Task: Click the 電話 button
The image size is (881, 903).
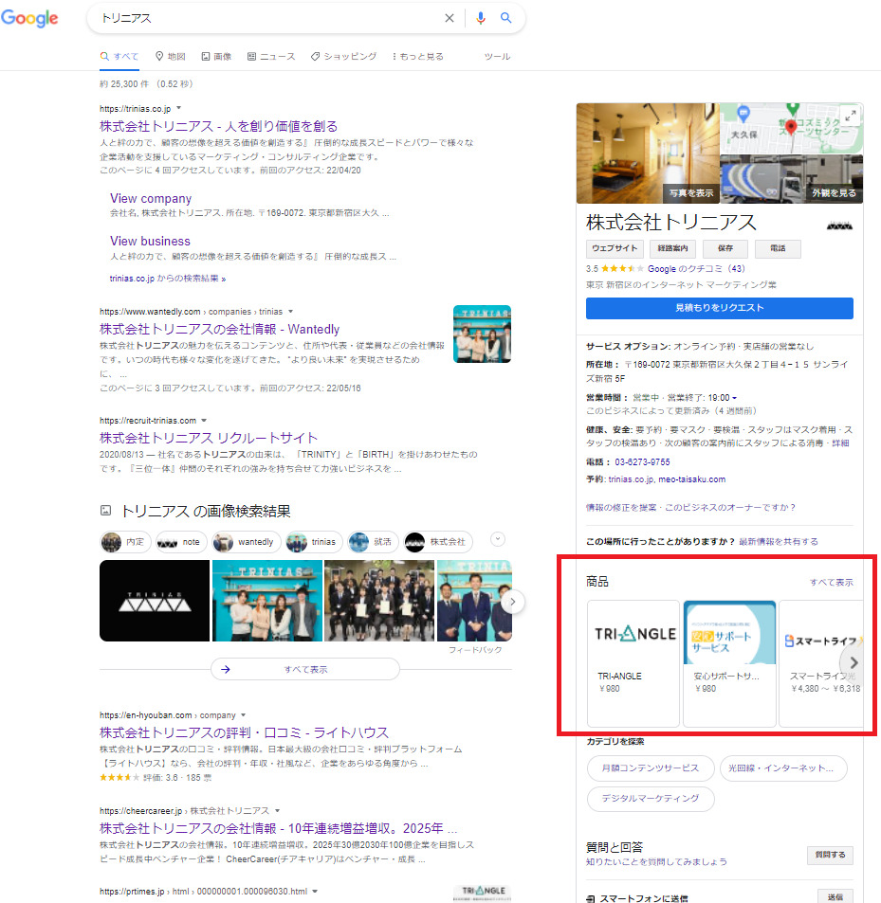Action: (778, 248)
